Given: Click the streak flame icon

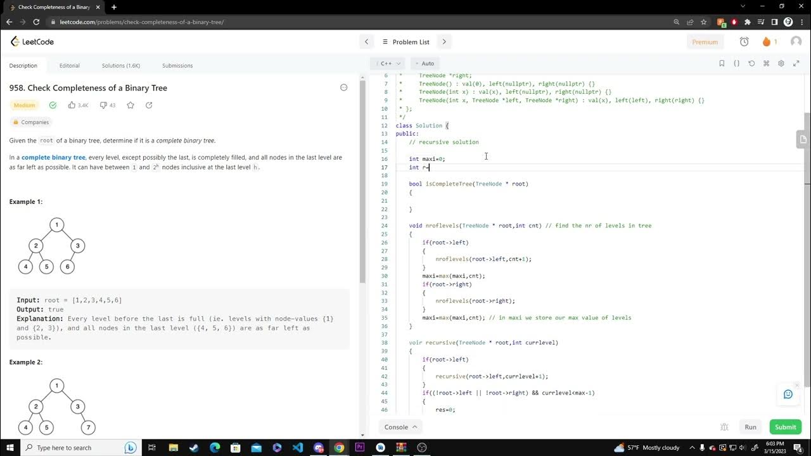Looking at the screenshot, I should [x=767, y=42].
